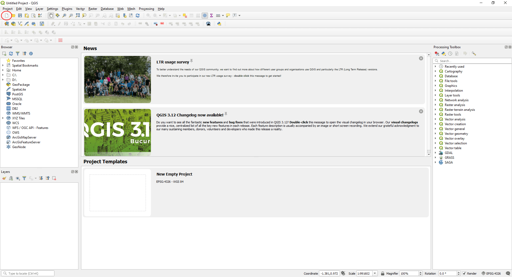The width and height of the screenshot is (512, 277).
Task: Create a new project with the blank page icon
Action: pos(7,15)
